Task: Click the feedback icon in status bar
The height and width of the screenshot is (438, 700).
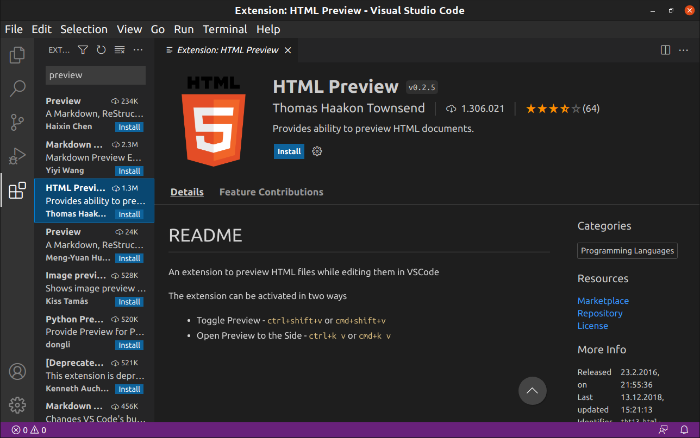Action: [663, 430]
